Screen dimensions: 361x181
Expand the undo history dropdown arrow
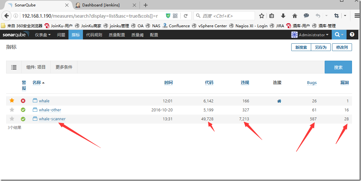pos(326,16)
